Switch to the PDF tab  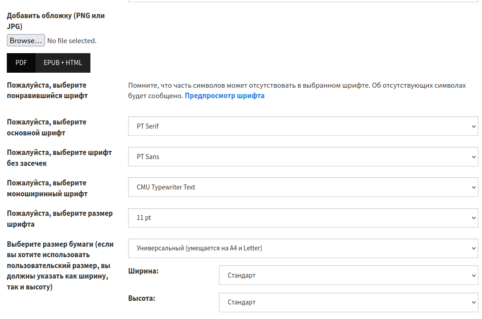pos(21,63)
